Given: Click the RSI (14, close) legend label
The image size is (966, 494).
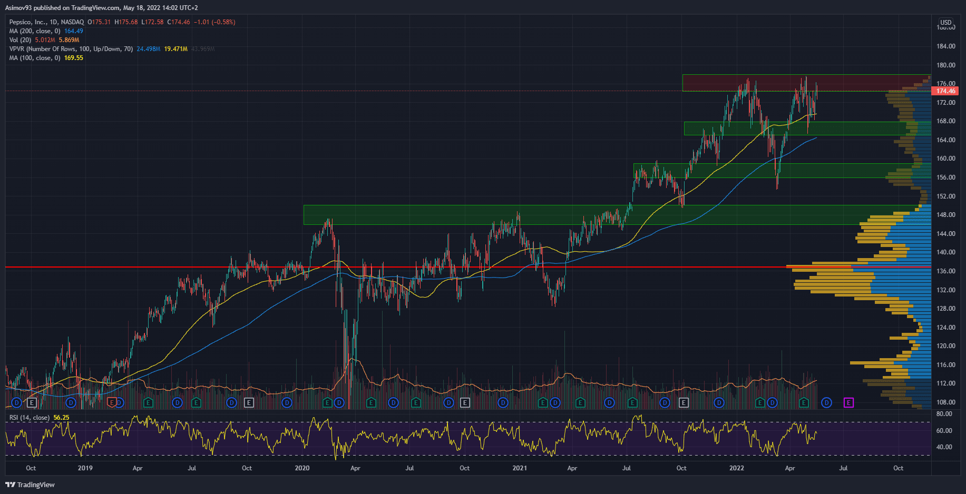Looking at the screenshot, I should click(30, 418).
